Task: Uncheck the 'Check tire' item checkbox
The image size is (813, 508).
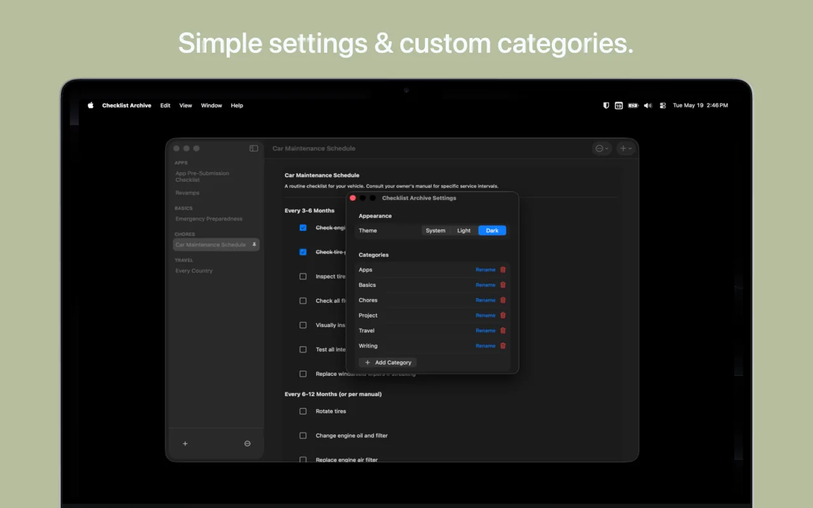Action: pos(303,252)
